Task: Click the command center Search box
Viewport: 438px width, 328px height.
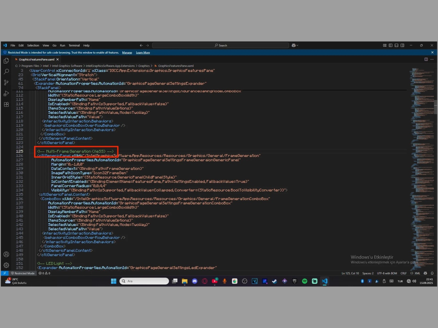Action: coord(221,46)
